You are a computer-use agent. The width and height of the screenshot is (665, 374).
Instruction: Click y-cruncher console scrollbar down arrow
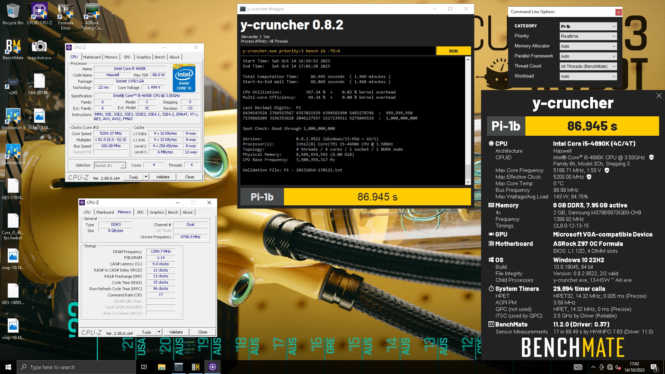tap(468, 182)
